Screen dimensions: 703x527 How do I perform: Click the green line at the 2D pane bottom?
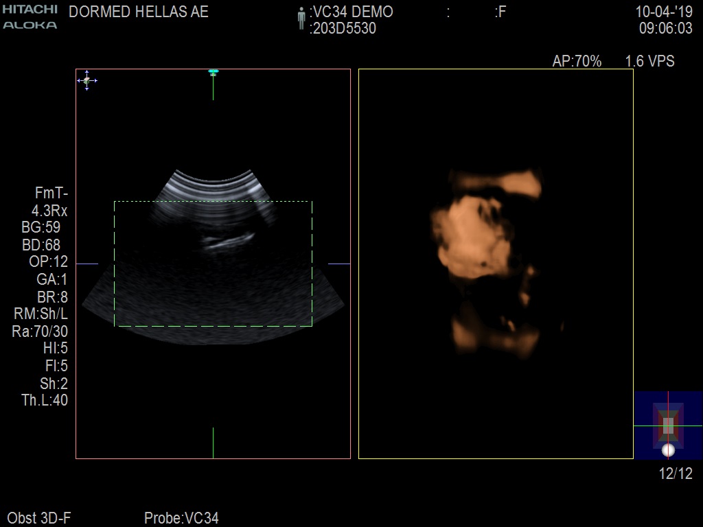213,442
